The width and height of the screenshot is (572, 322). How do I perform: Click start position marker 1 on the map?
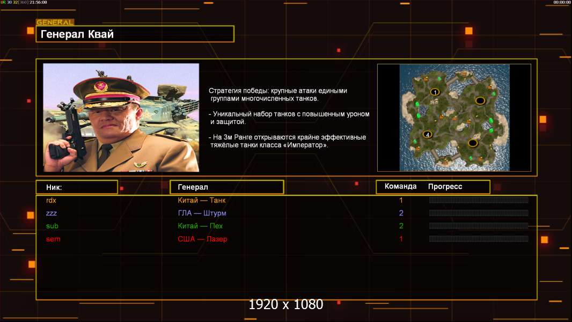tap(435, 92)
